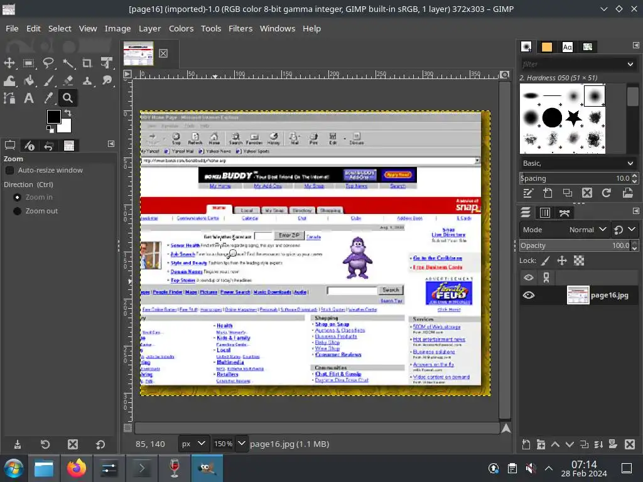The image size is (643, 482).
Task: Select the Bucket Fill tool
Action: point(28,80)
